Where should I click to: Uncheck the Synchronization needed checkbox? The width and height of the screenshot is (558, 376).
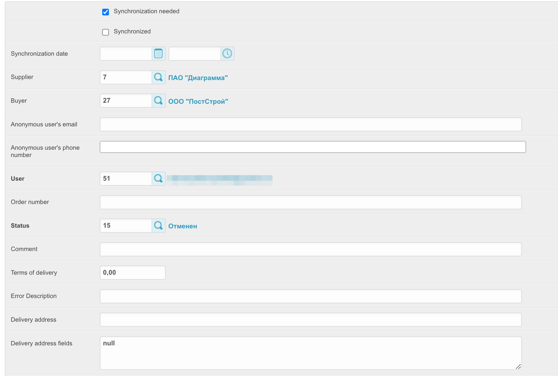tap(106, 12)
